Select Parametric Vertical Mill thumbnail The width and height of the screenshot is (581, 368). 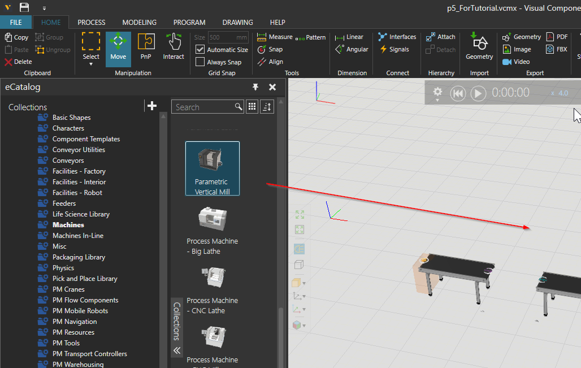pyautogui.click(x=213, y=168)
